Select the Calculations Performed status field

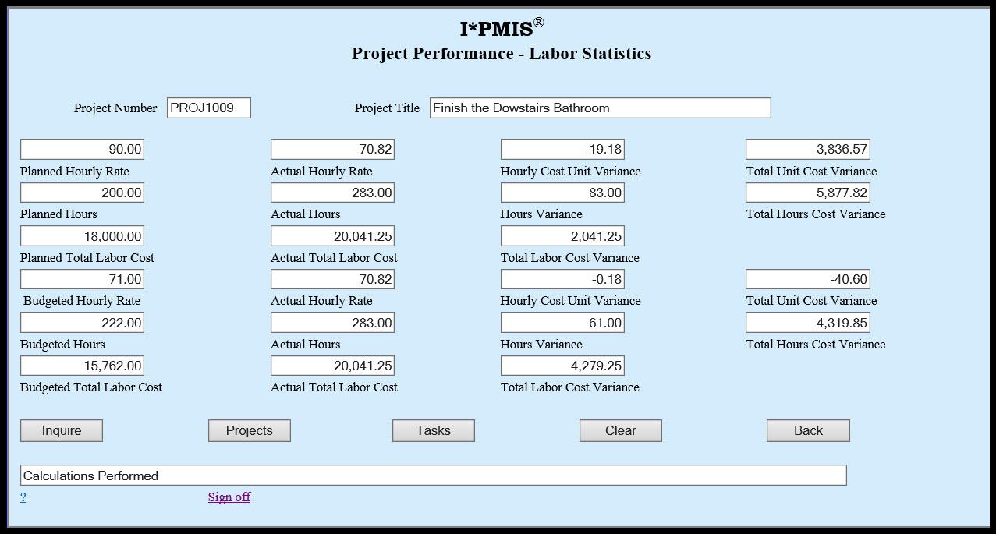pos(433,475)
